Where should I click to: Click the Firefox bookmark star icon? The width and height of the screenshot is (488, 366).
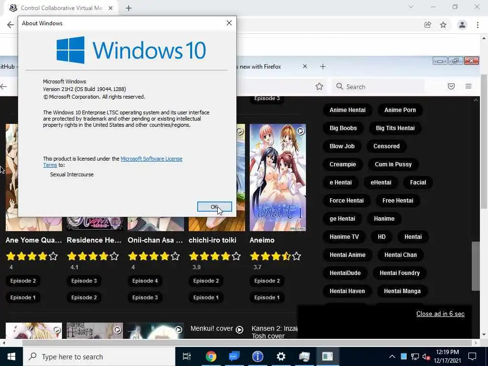(319, 87)
